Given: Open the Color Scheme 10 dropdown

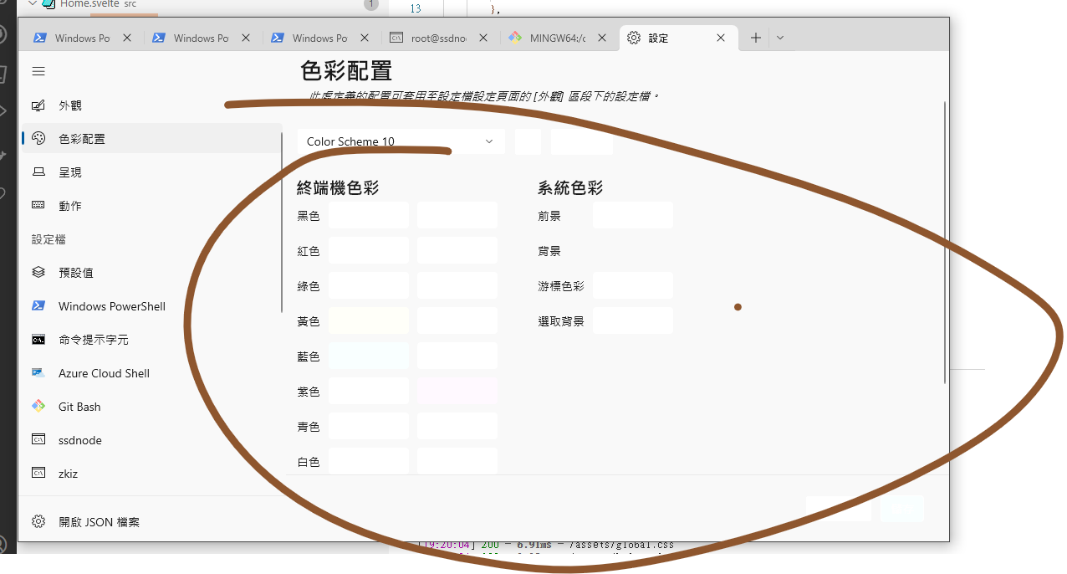Looking at the screenshot, I should pyautogui.click(x=401, y=141).
